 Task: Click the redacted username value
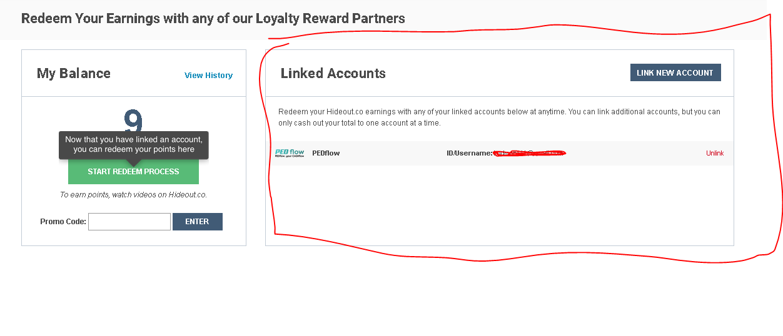[529, 153]
